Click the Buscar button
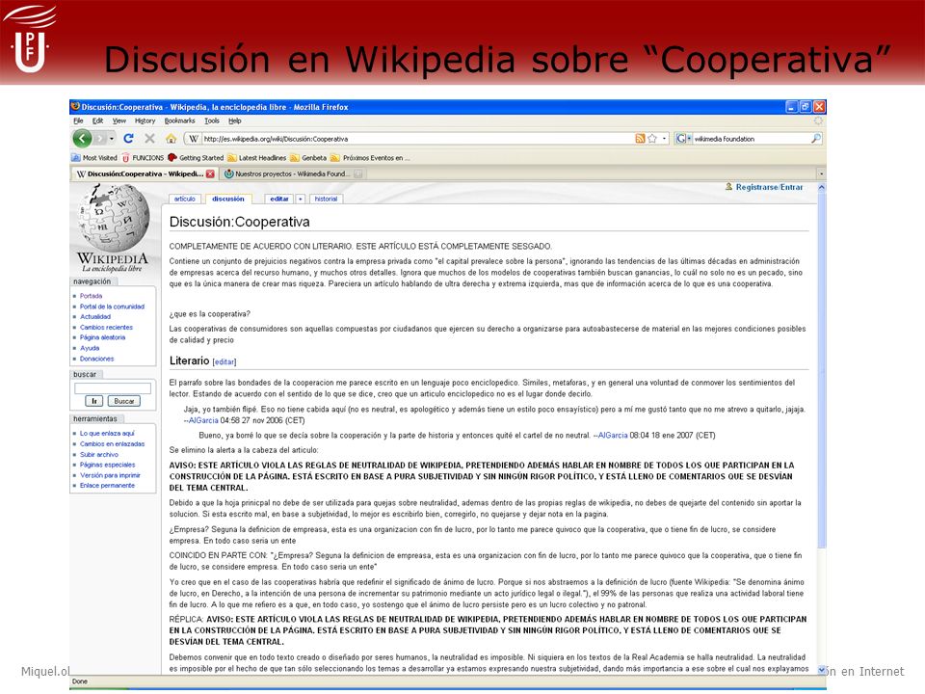This screenshot has height=694, width=925. pos(124,401)
